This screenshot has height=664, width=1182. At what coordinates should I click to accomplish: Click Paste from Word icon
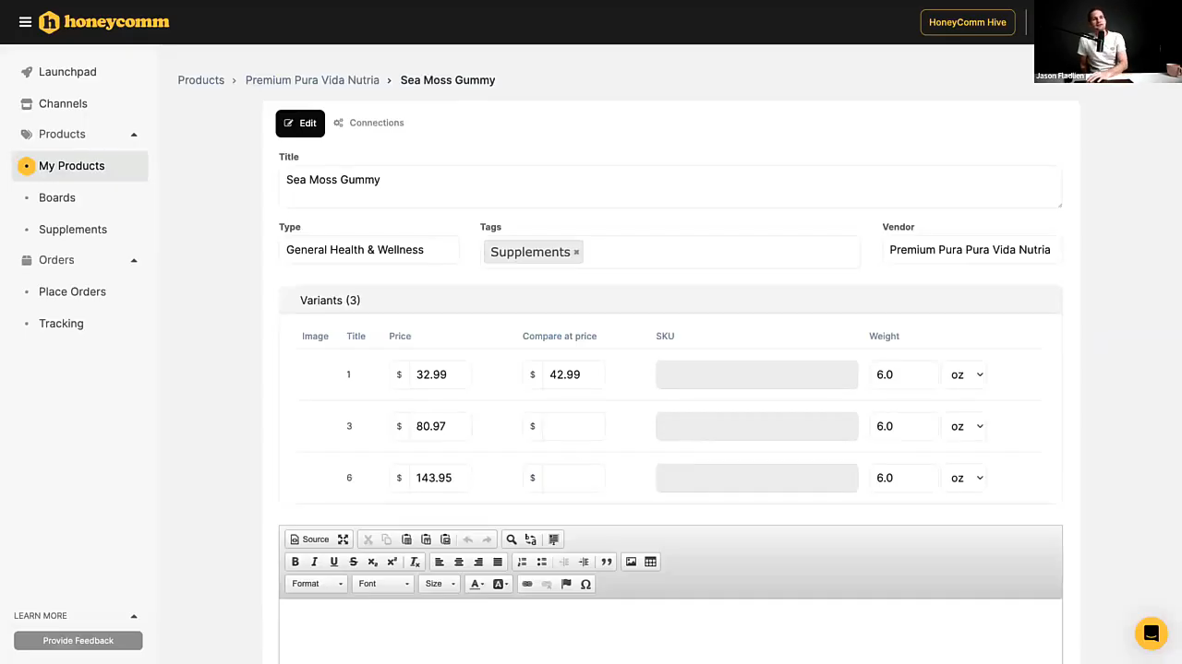point(445,539)
